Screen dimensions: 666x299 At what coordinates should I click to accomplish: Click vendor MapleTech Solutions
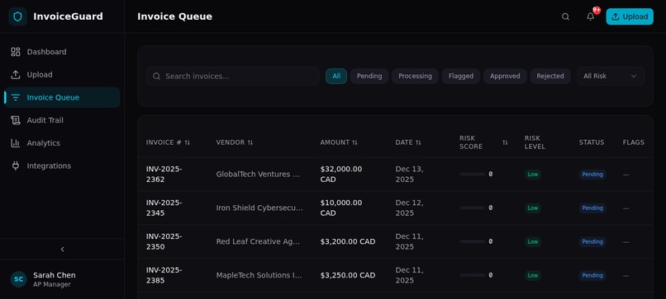[x=259, y=275]
